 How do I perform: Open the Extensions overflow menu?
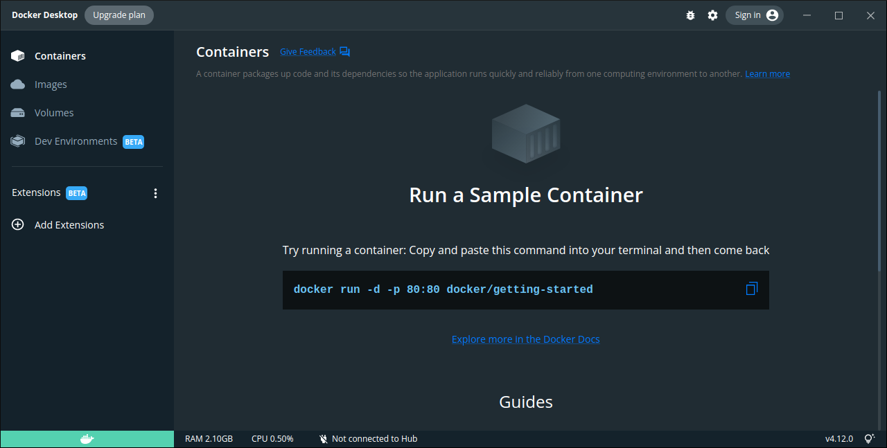coord(155,193)
